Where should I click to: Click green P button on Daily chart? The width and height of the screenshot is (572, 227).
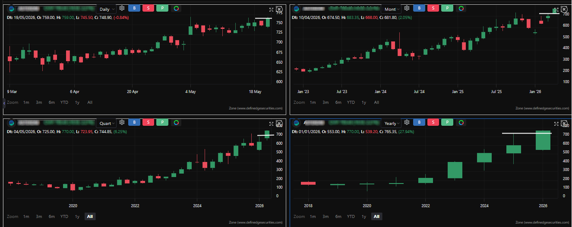click(x=162, y=9)
